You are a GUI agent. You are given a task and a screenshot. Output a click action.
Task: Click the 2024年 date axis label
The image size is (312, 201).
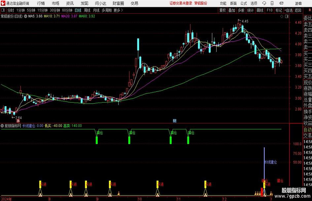pyautogui.click(x=7, y=199)
